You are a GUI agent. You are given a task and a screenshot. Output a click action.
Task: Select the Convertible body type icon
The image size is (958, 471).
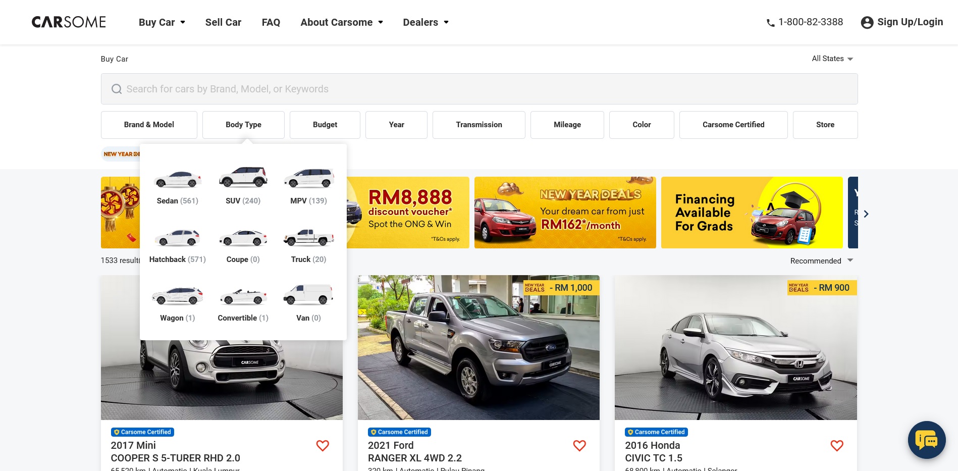coord(243,296)
